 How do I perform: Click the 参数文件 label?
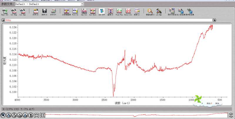coord(8,4)
